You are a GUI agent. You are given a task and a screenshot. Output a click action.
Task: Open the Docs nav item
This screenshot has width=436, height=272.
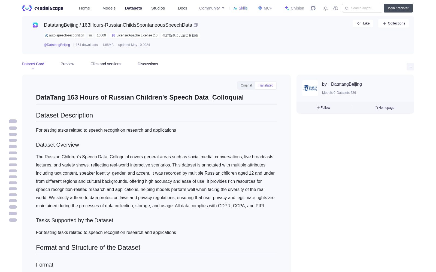click(183, 8)
